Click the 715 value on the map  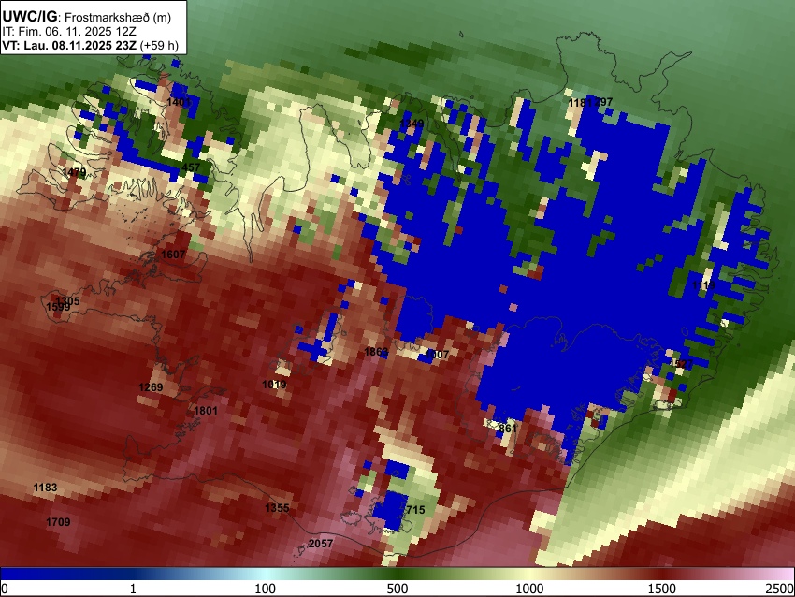coord(415,510)
